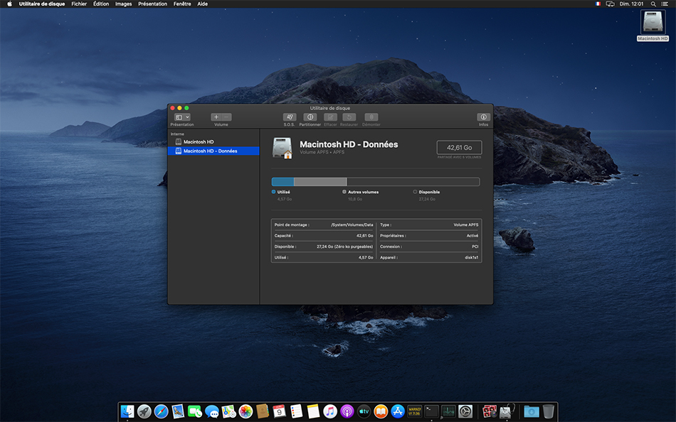Open Photo Booth from the Dock

pyautogui.click(x=490, y=411)
